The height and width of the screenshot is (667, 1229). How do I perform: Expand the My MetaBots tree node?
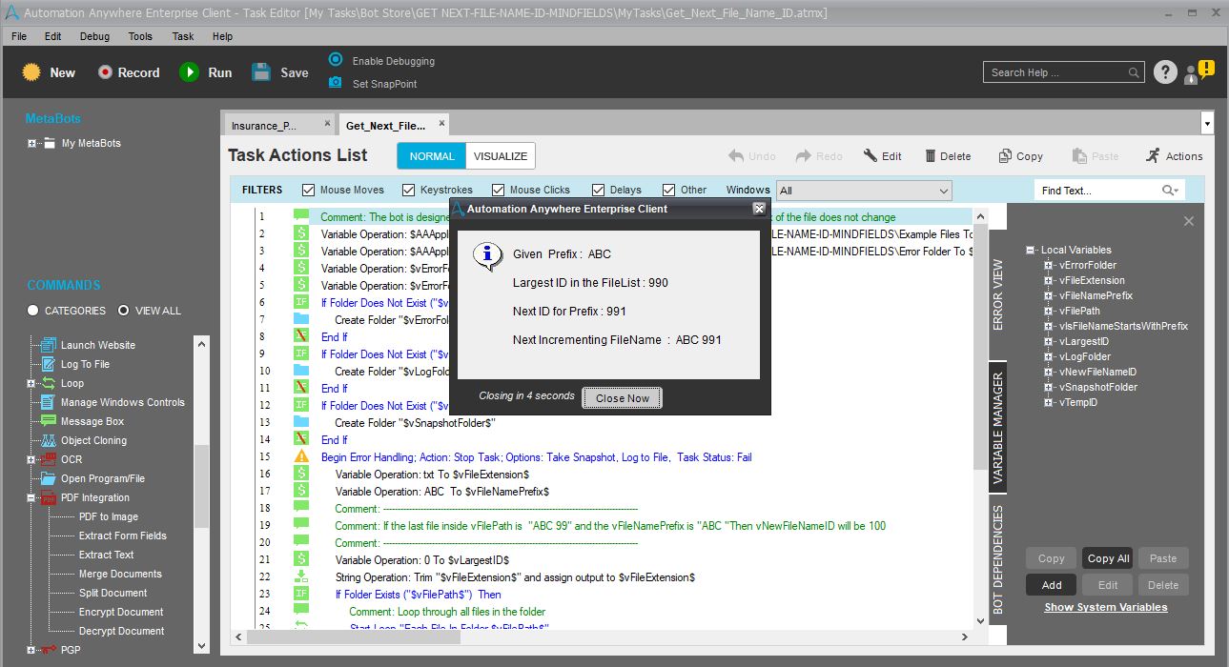pos(31,144)
